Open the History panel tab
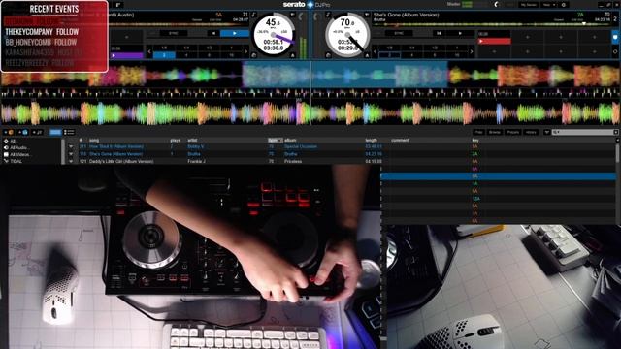Image resolution: width=621 pixels, height=349 pixels. (x=531, y=132)
